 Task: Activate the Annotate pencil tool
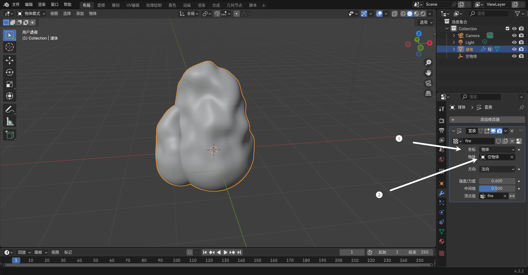point(10,109)
